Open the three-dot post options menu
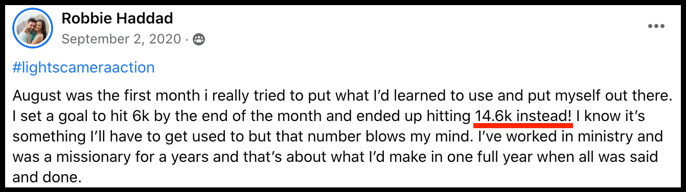The image size is (686, 192). pos(656,27)
